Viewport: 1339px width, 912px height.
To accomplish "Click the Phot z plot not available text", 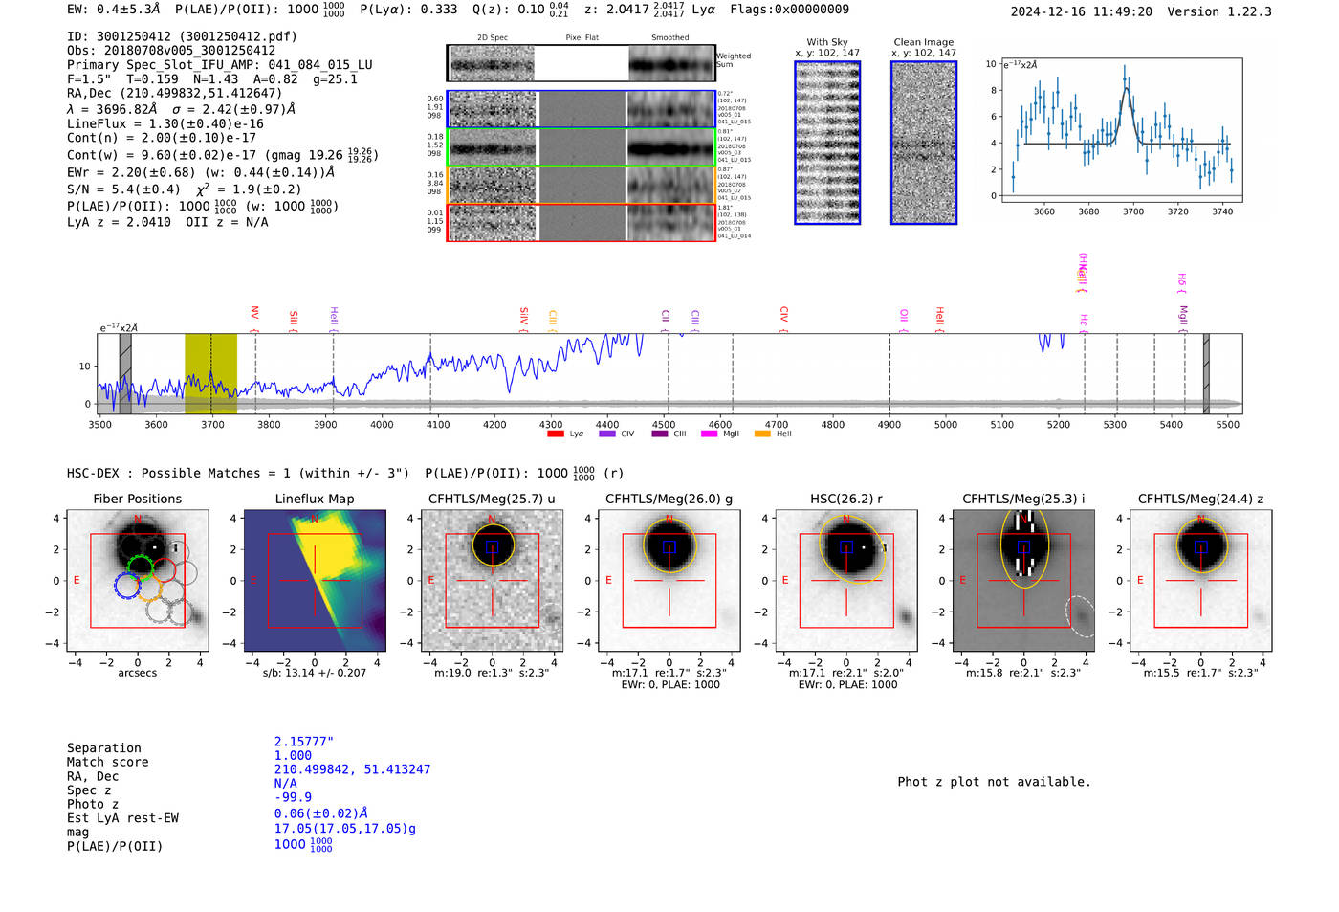I will point(994,782).
